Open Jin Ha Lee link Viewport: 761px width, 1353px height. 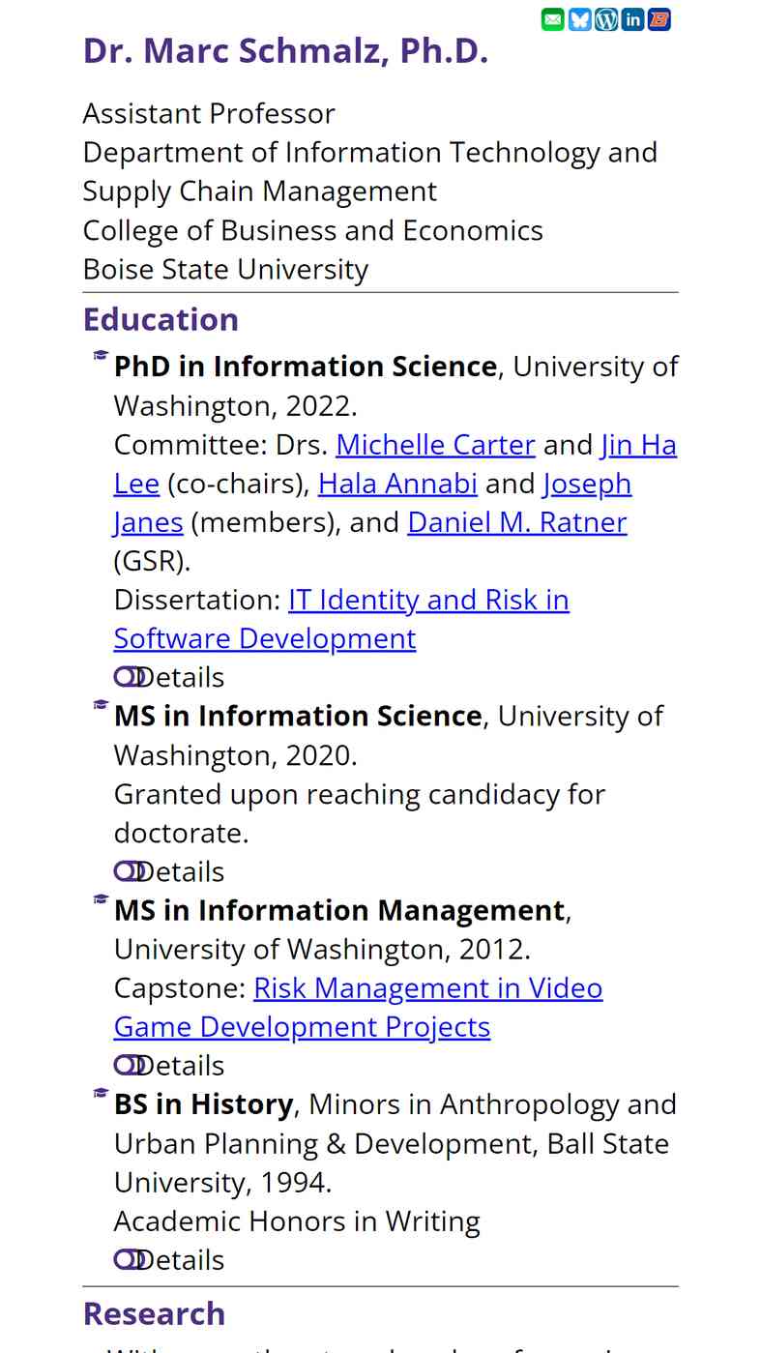click(638, 445)
